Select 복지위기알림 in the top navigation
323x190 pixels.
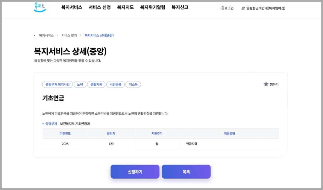(152, 7)
